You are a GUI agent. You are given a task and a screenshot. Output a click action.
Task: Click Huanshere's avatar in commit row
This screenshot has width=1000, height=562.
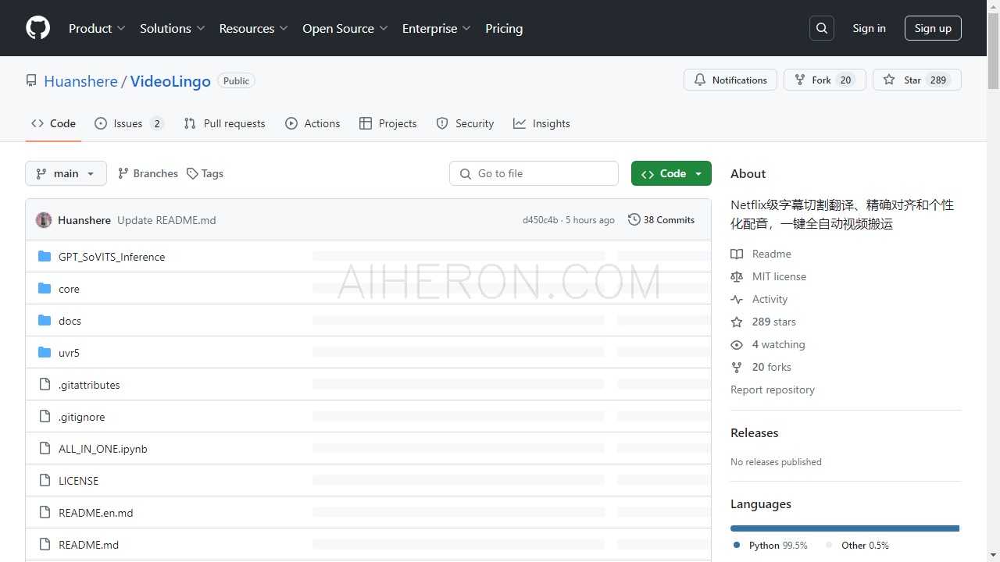pos(44,220)
